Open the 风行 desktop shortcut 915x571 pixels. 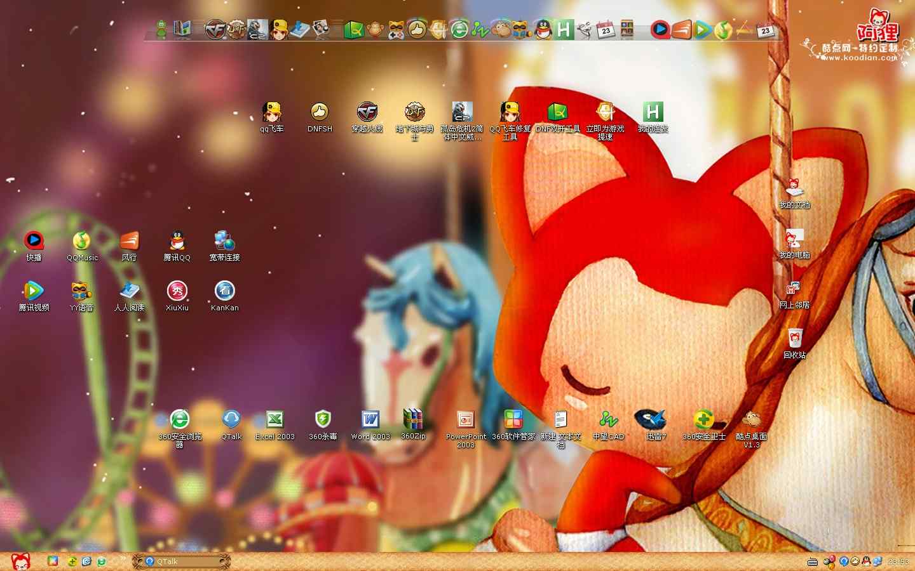click(129, 246)
